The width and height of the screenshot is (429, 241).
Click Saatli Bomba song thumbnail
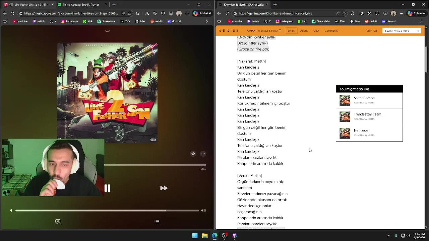click(x=345, y=100)
